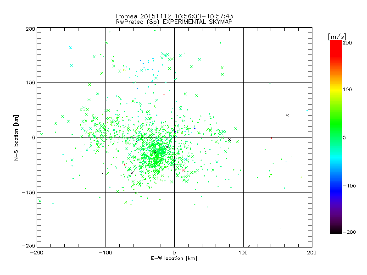Select the "E-W location [km]" axis label
The width and height of the screenshot is (367, 275).
[x=174, y=258]
